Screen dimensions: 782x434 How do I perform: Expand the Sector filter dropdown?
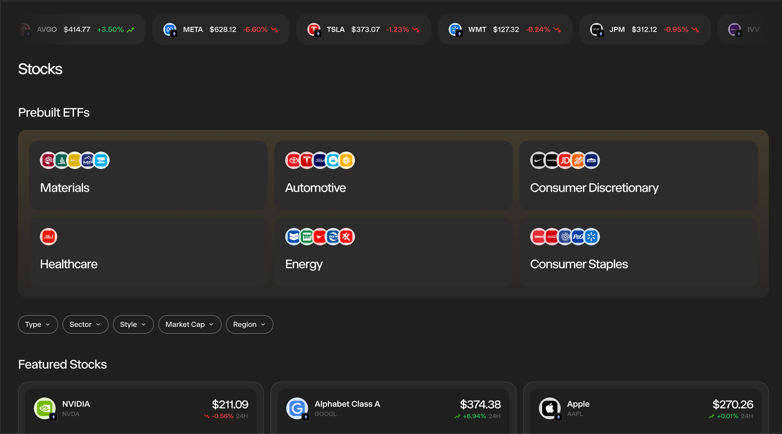(85, 324)
